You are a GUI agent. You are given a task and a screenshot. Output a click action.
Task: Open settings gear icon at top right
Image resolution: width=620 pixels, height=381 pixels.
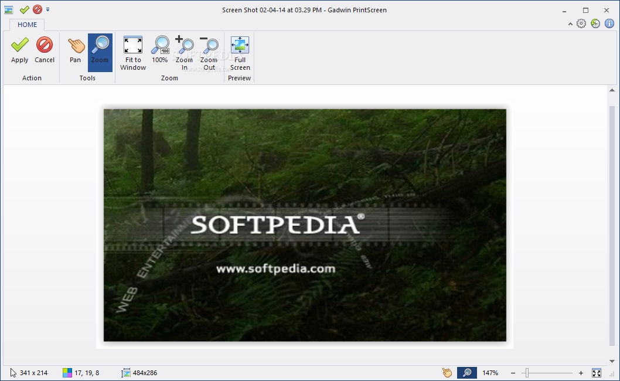tap(581, 23)
